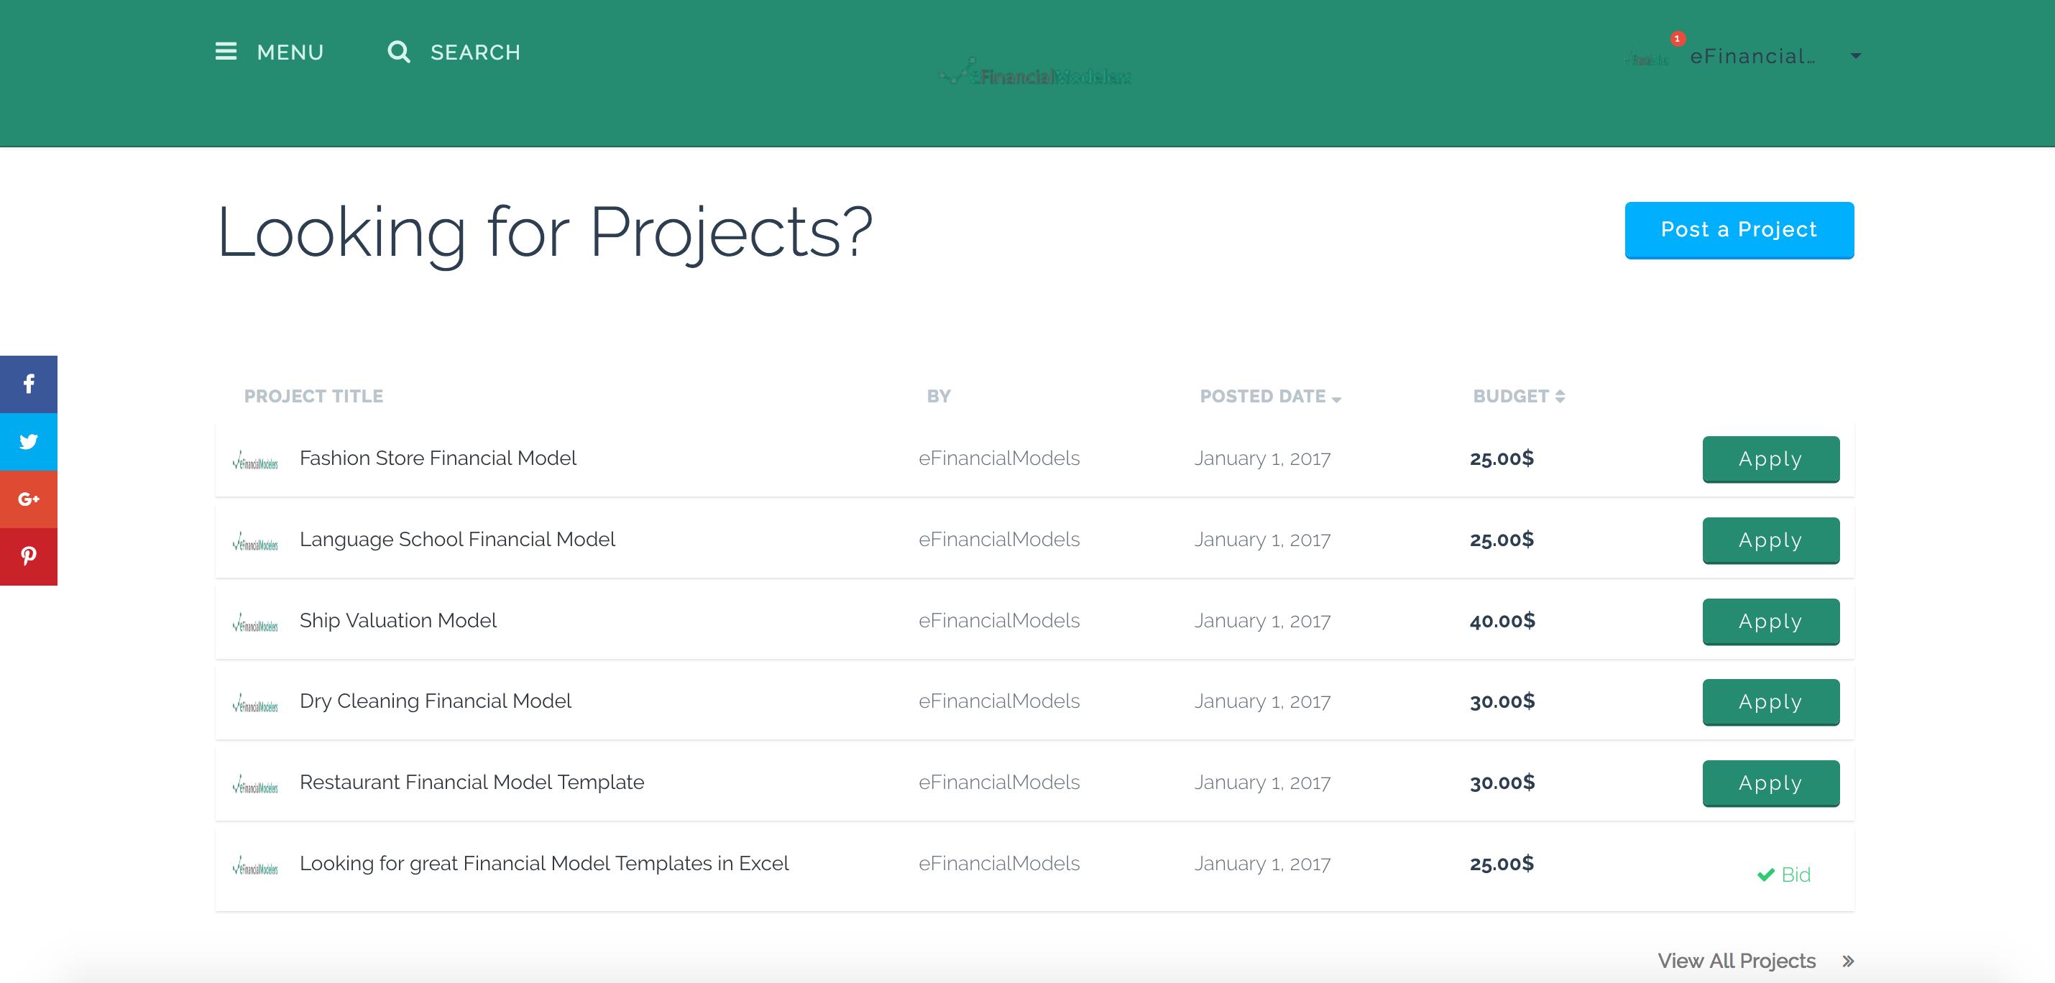Click January 1, 2017 in Ship Valuation row

point(1262,621)
